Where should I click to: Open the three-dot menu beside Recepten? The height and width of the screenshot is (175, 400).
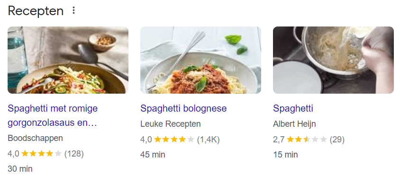[x=74, y=10]
